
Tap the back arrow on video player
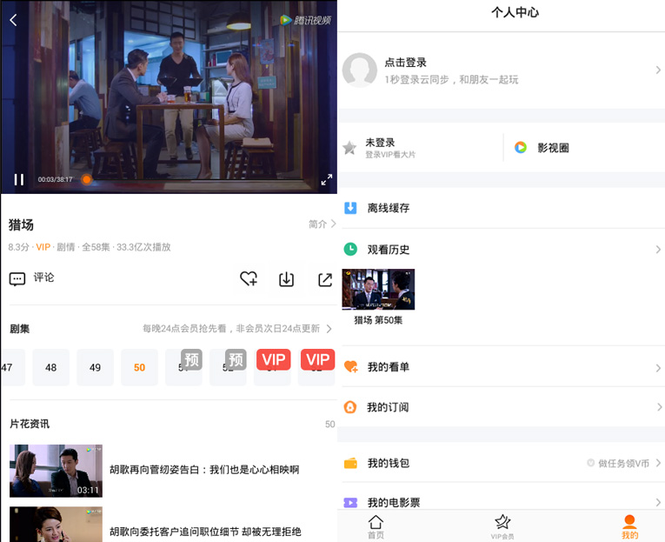click(x=13, y=20)
